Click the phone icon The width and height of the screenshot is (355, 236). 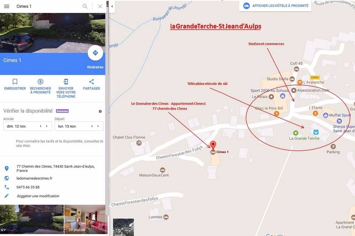7,187
